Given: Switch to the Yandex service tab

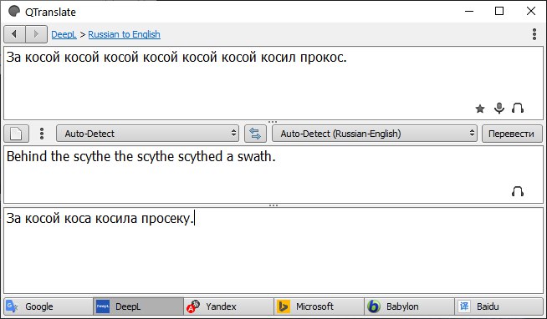Looking at the screenshot, I should point(229,306).
